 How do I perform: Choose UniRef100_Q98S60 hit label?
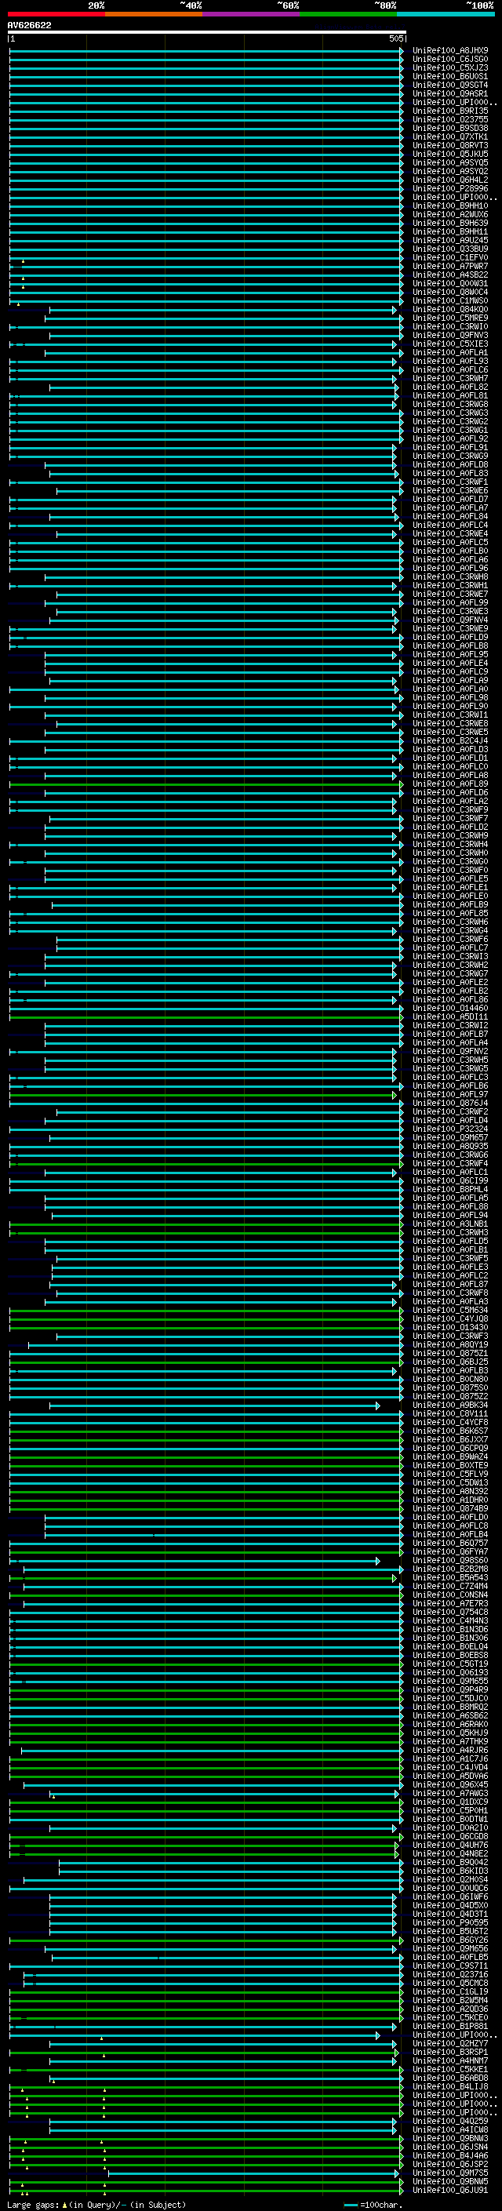[450, 1560]
